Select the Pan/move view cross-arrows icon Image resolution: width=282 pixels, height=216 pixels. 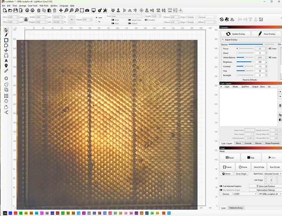click(x=61, y=10)
